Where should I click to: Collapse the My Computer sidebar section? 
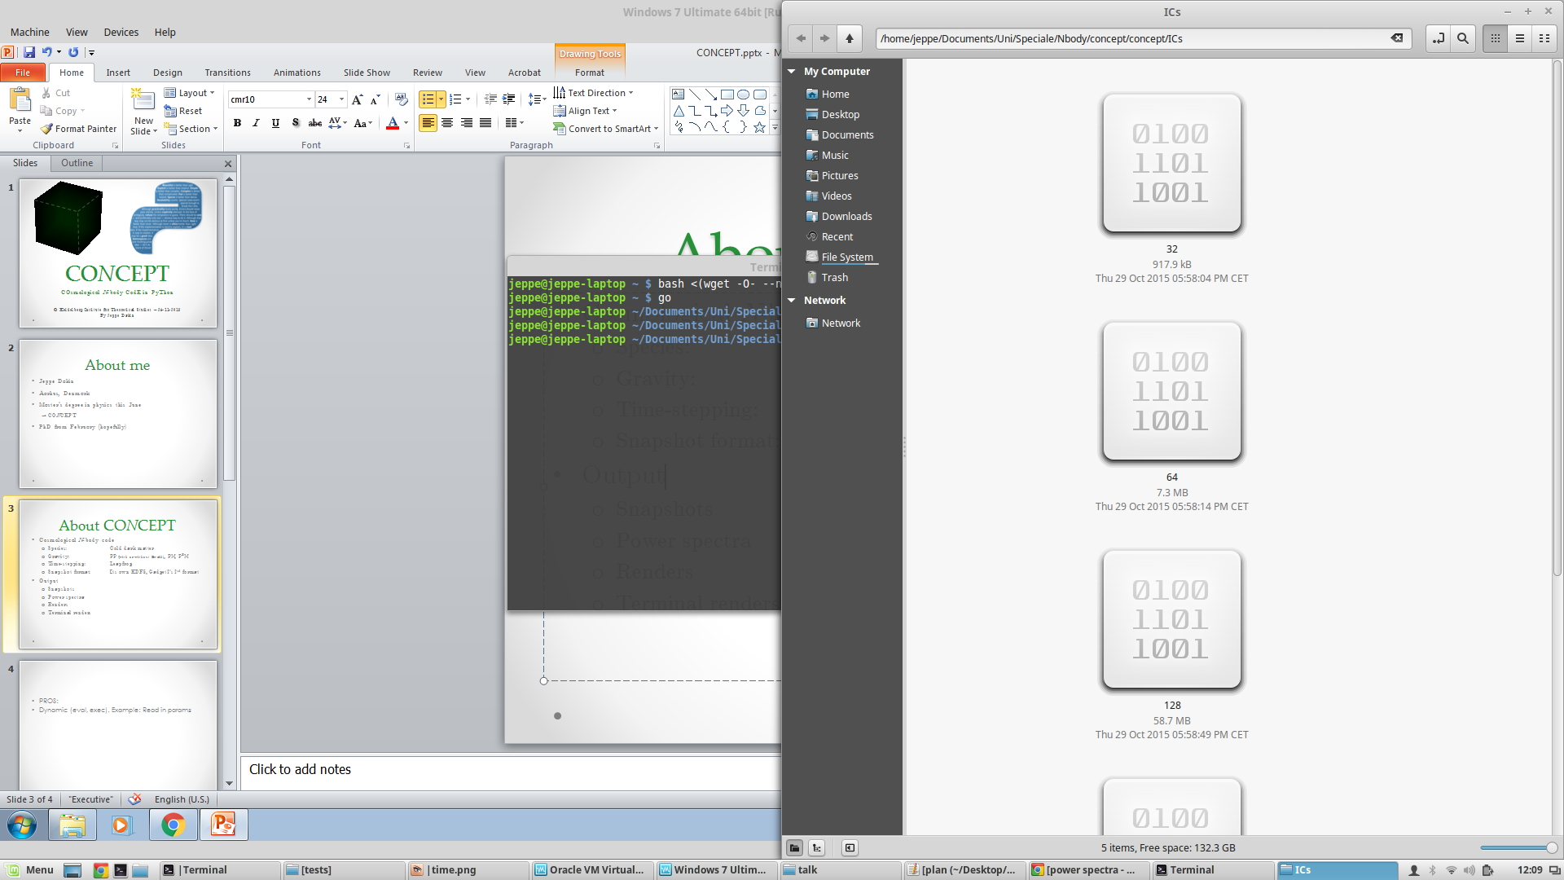coord(792,72)
